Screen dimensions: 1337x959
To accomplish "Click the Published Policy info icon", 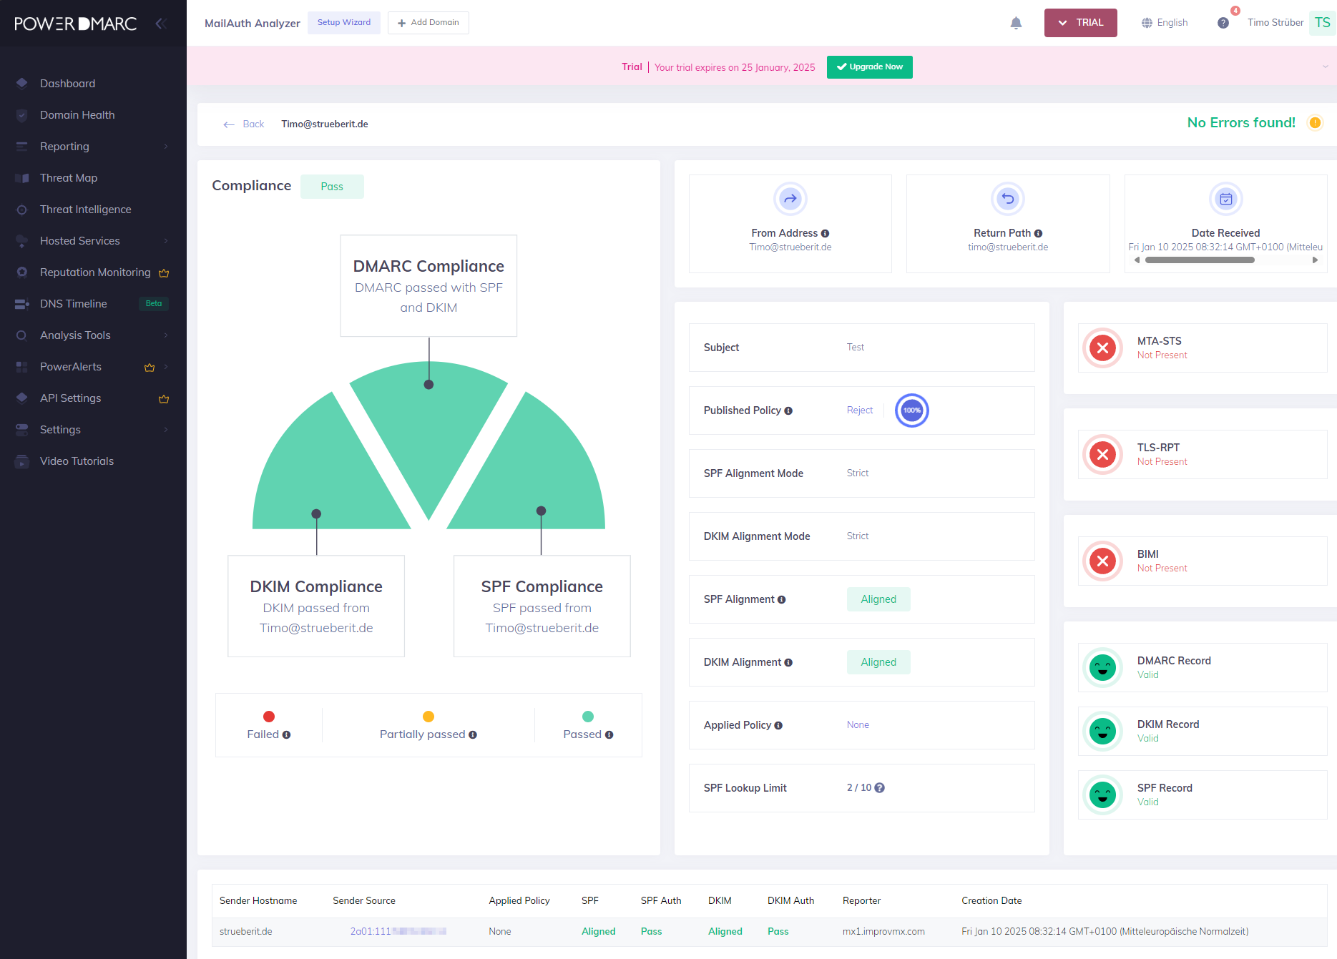I will 788,411.
